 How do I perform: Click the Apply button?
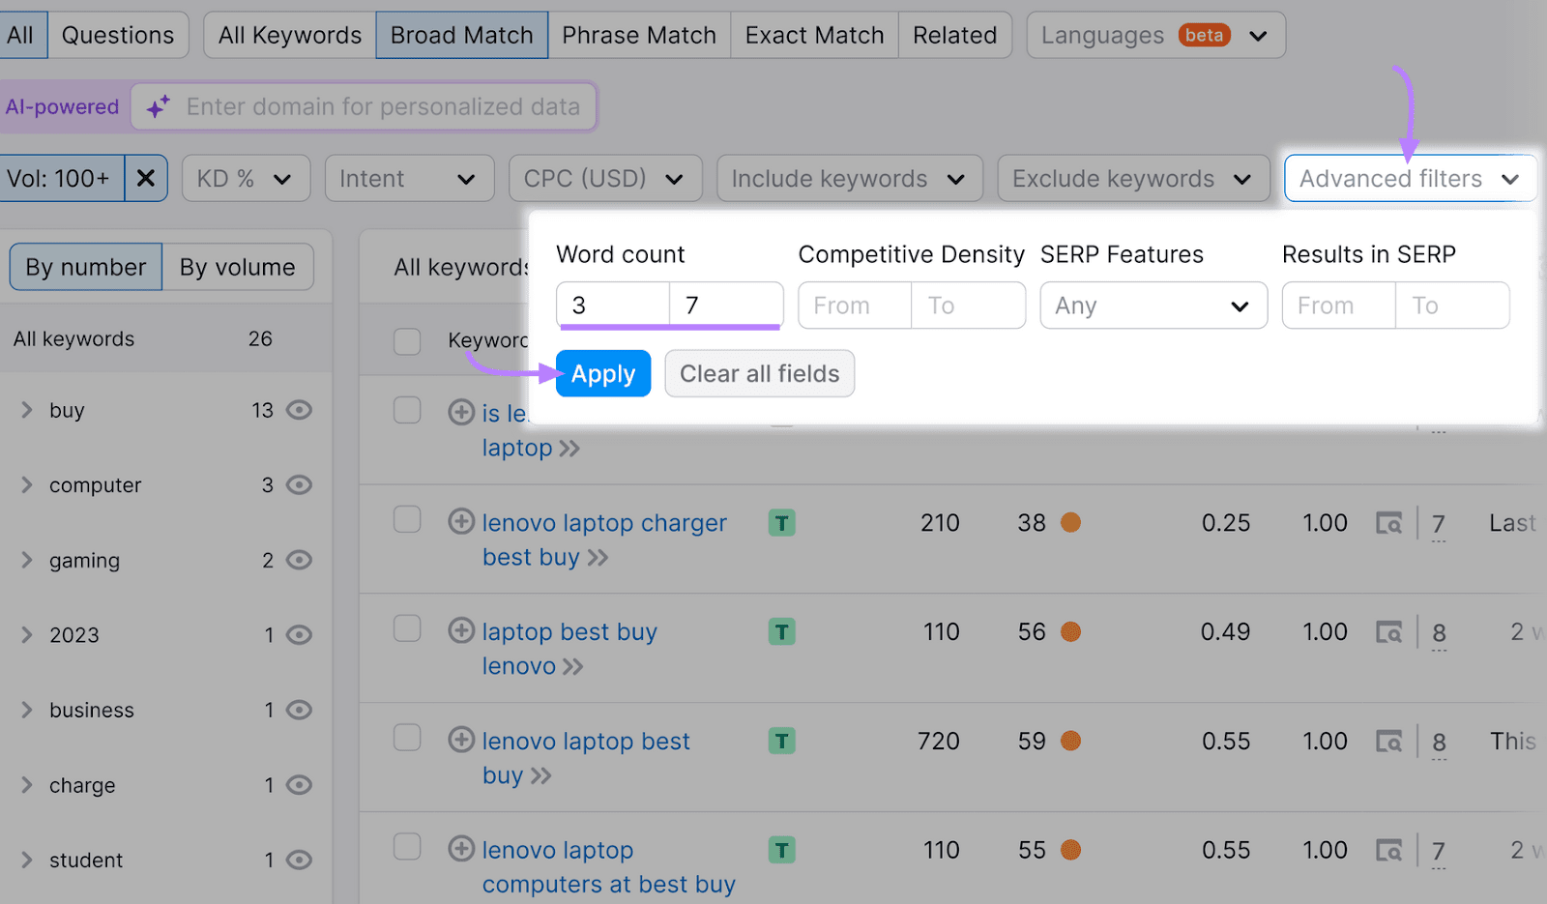pos(602,373)
